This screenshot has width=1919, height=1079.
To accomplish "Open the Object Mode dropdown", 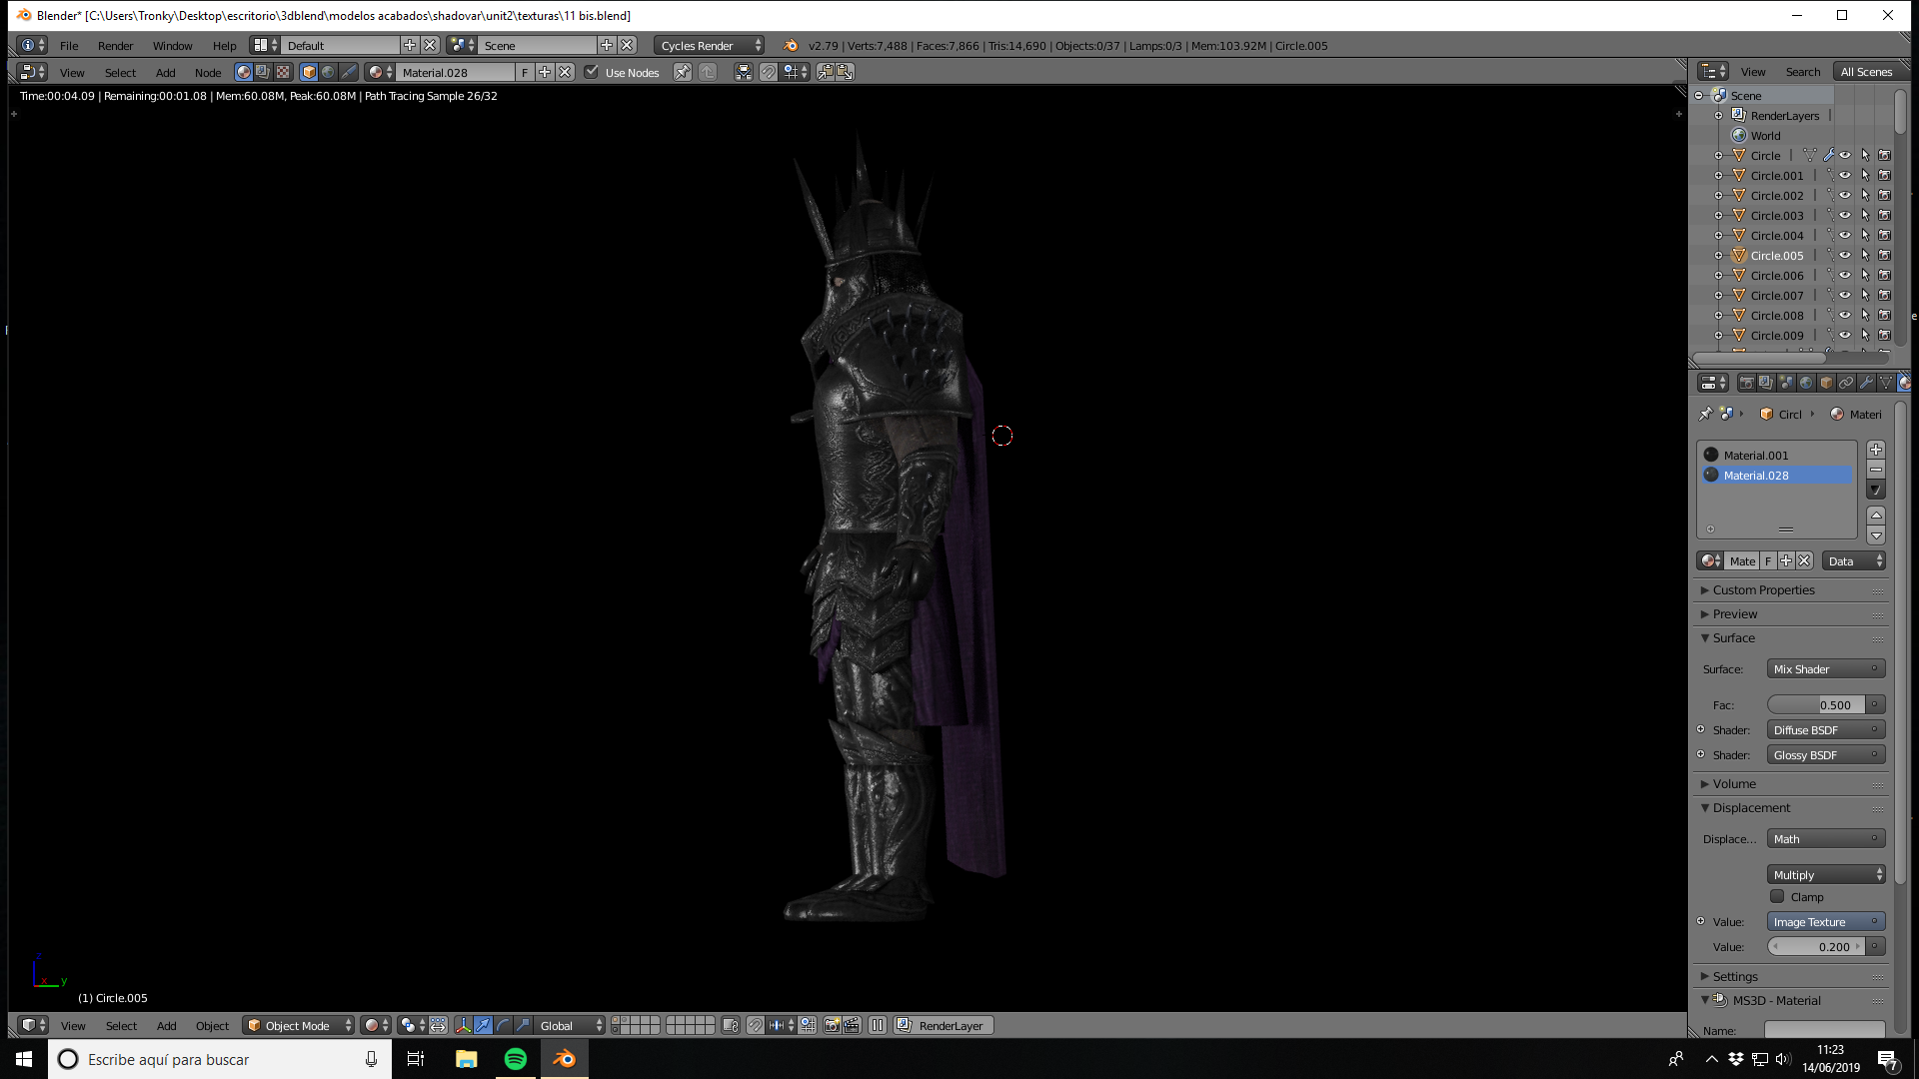I will click(299, 1025).
